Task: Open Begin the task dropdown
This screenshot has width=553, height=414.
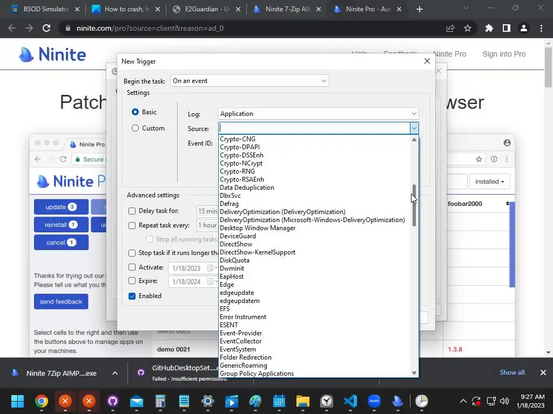Action: (249, 81)
